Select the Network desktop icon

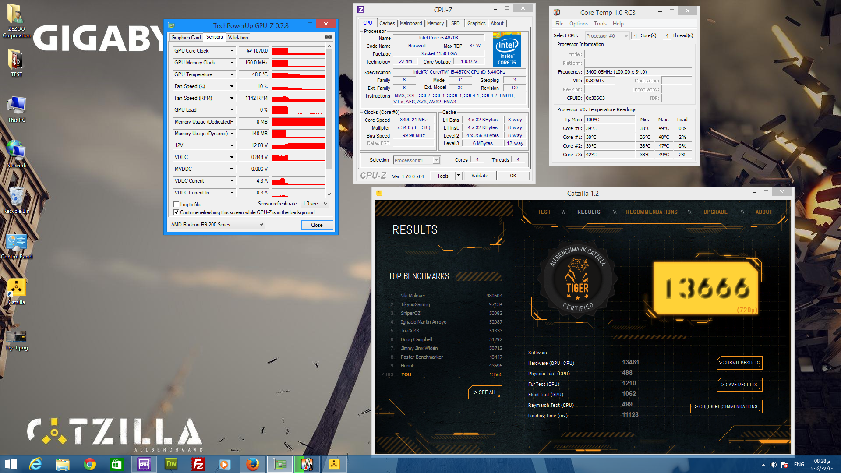point(17,154)
